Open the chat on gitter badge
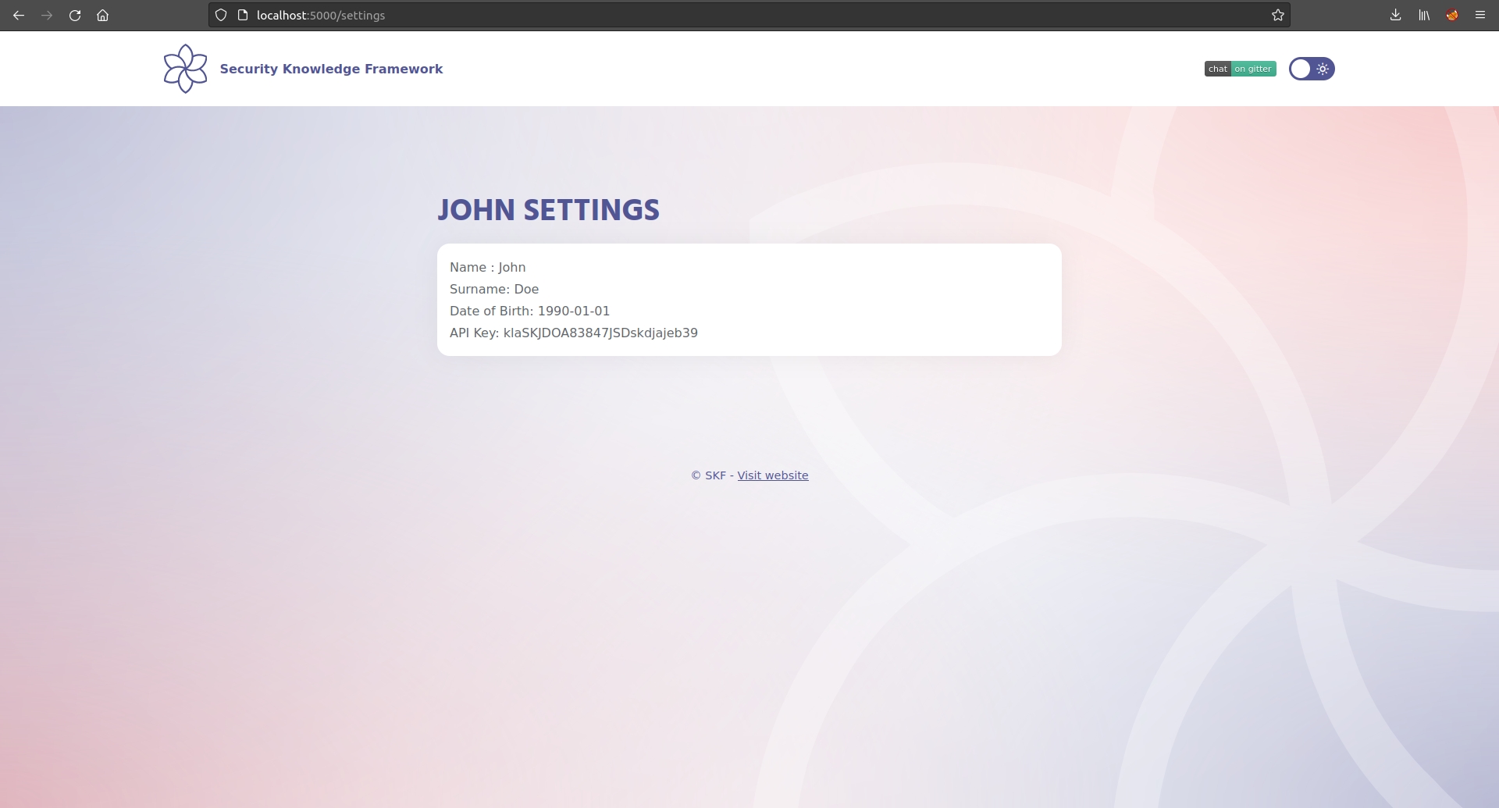 click(x=1240, y=69)
